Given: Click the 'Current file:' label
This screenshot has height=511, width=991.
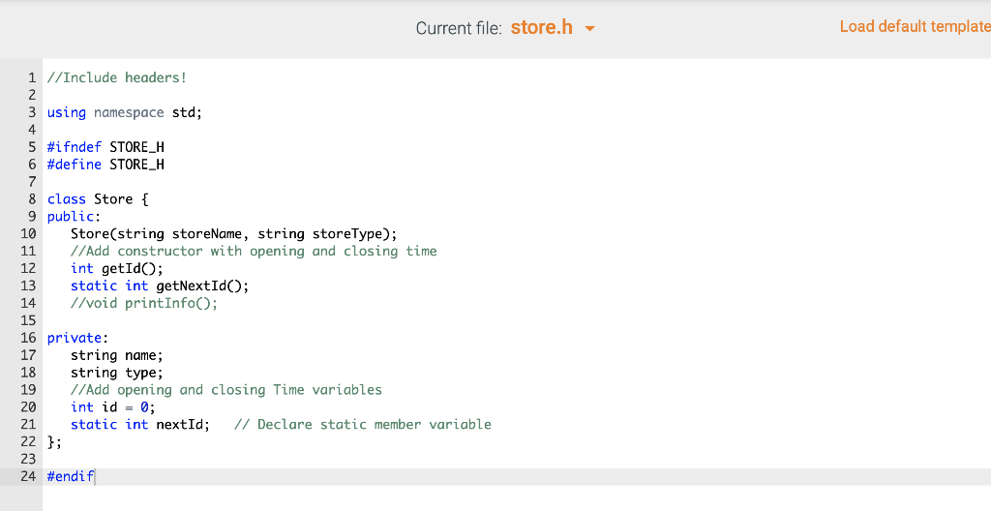Looking at the screenshot, I should [459, 28].
